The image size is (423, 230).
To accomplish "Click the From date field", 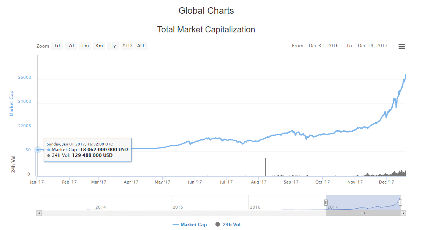I will point(323,46).
